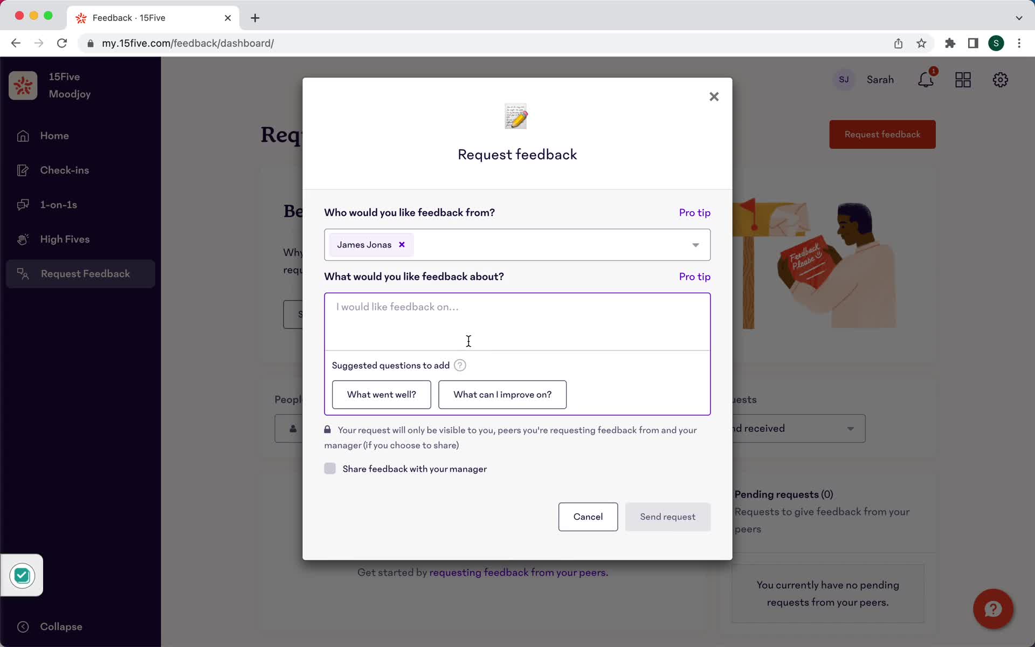Open the green checkmark widget
Viewport: 1035px width, 647px height.
coord(22,575)
